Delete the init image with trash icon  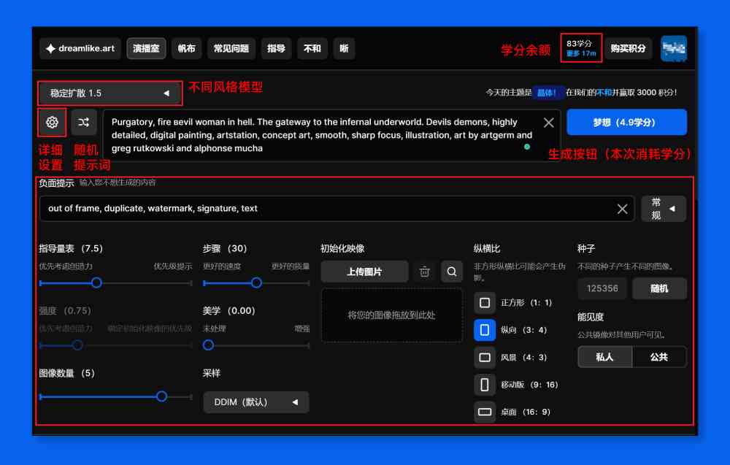424,272
